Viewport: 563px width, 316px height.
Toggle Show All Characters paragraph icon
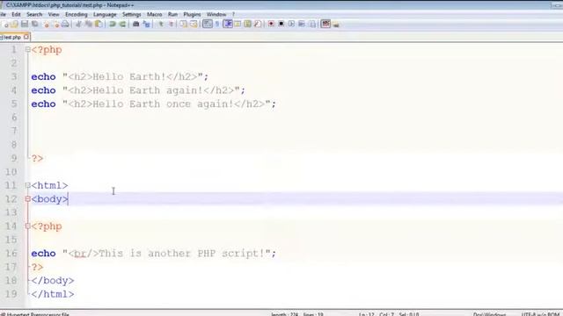217,25
